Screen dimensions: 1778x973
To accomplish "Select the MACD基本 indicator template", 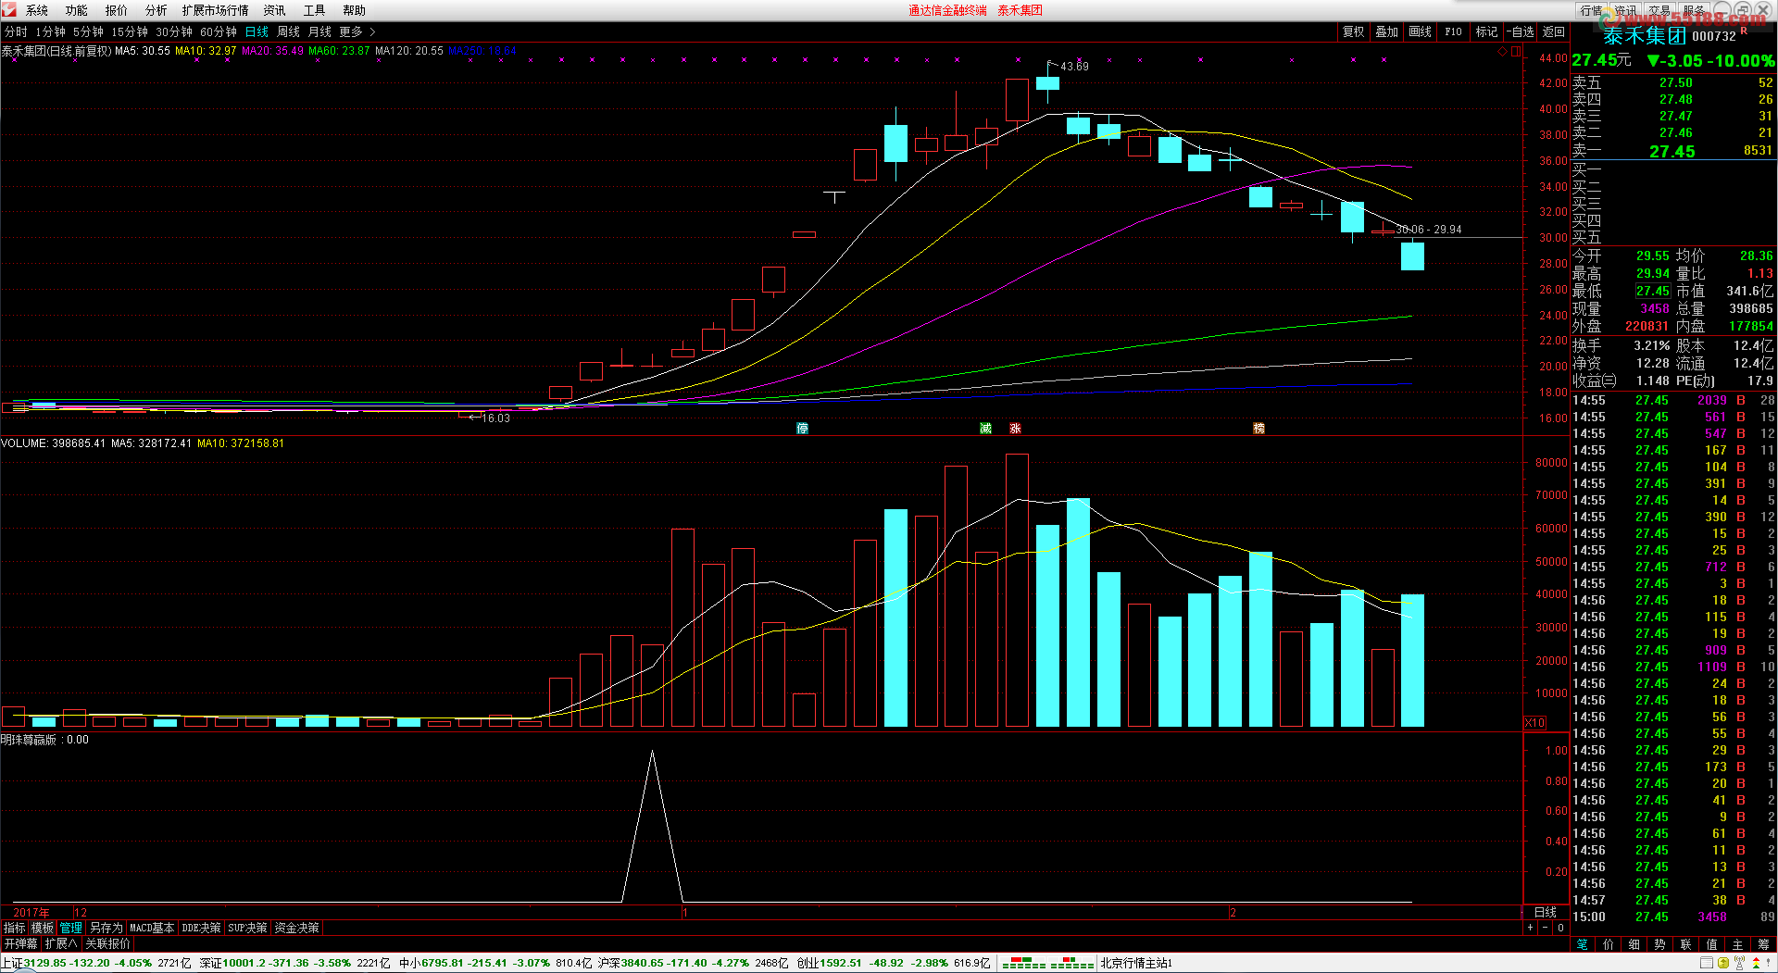I will 152,928.
